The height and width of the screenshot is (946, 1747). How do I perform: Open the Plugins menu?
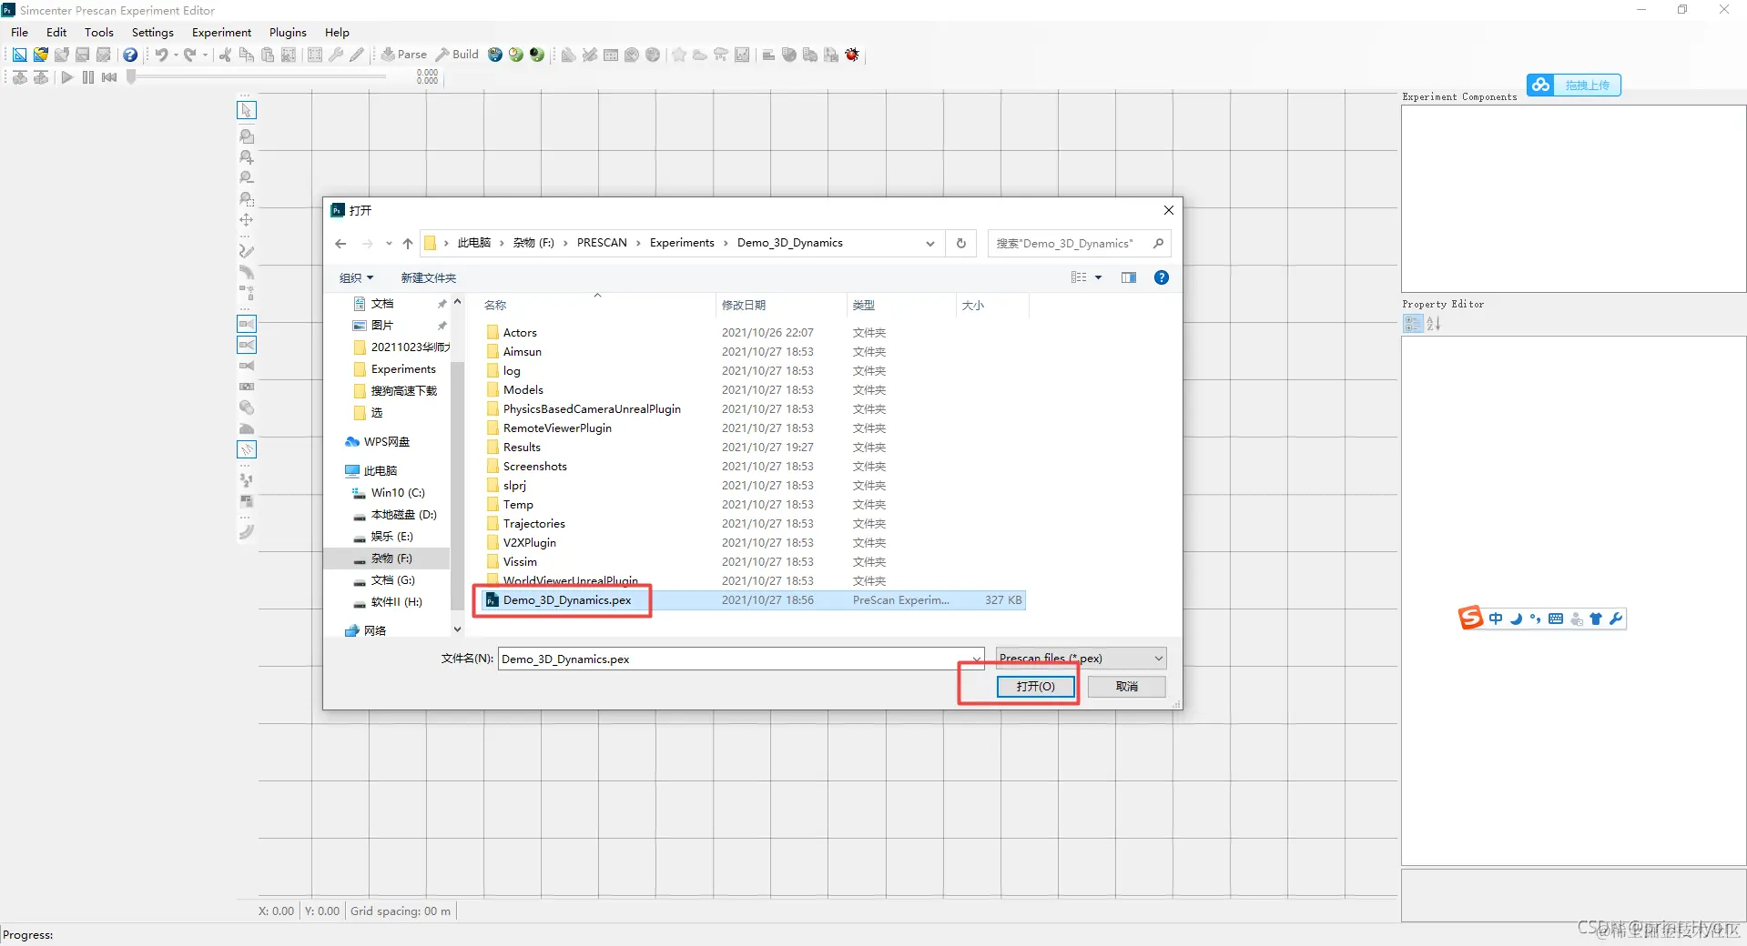288,32
